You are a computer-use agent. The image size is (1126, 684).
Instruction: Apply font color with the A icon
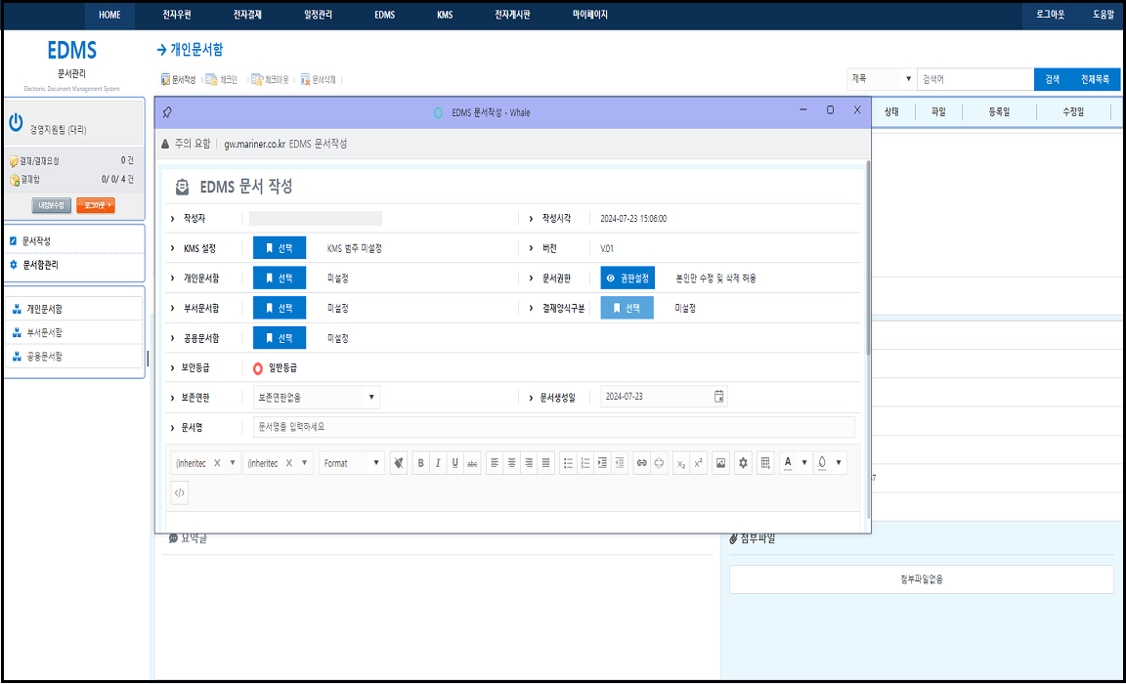pyautogui.click(x=789, y=463)
